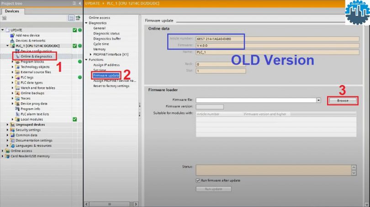Click the Device proxy data icon

click(17, 103)
